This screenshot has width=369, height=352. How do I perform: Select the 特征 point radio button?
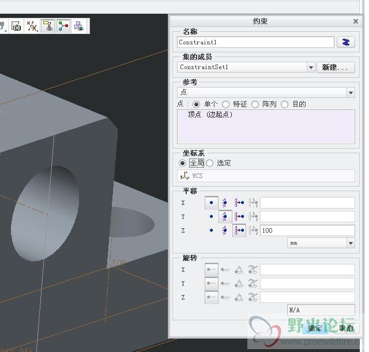point(225,104)
